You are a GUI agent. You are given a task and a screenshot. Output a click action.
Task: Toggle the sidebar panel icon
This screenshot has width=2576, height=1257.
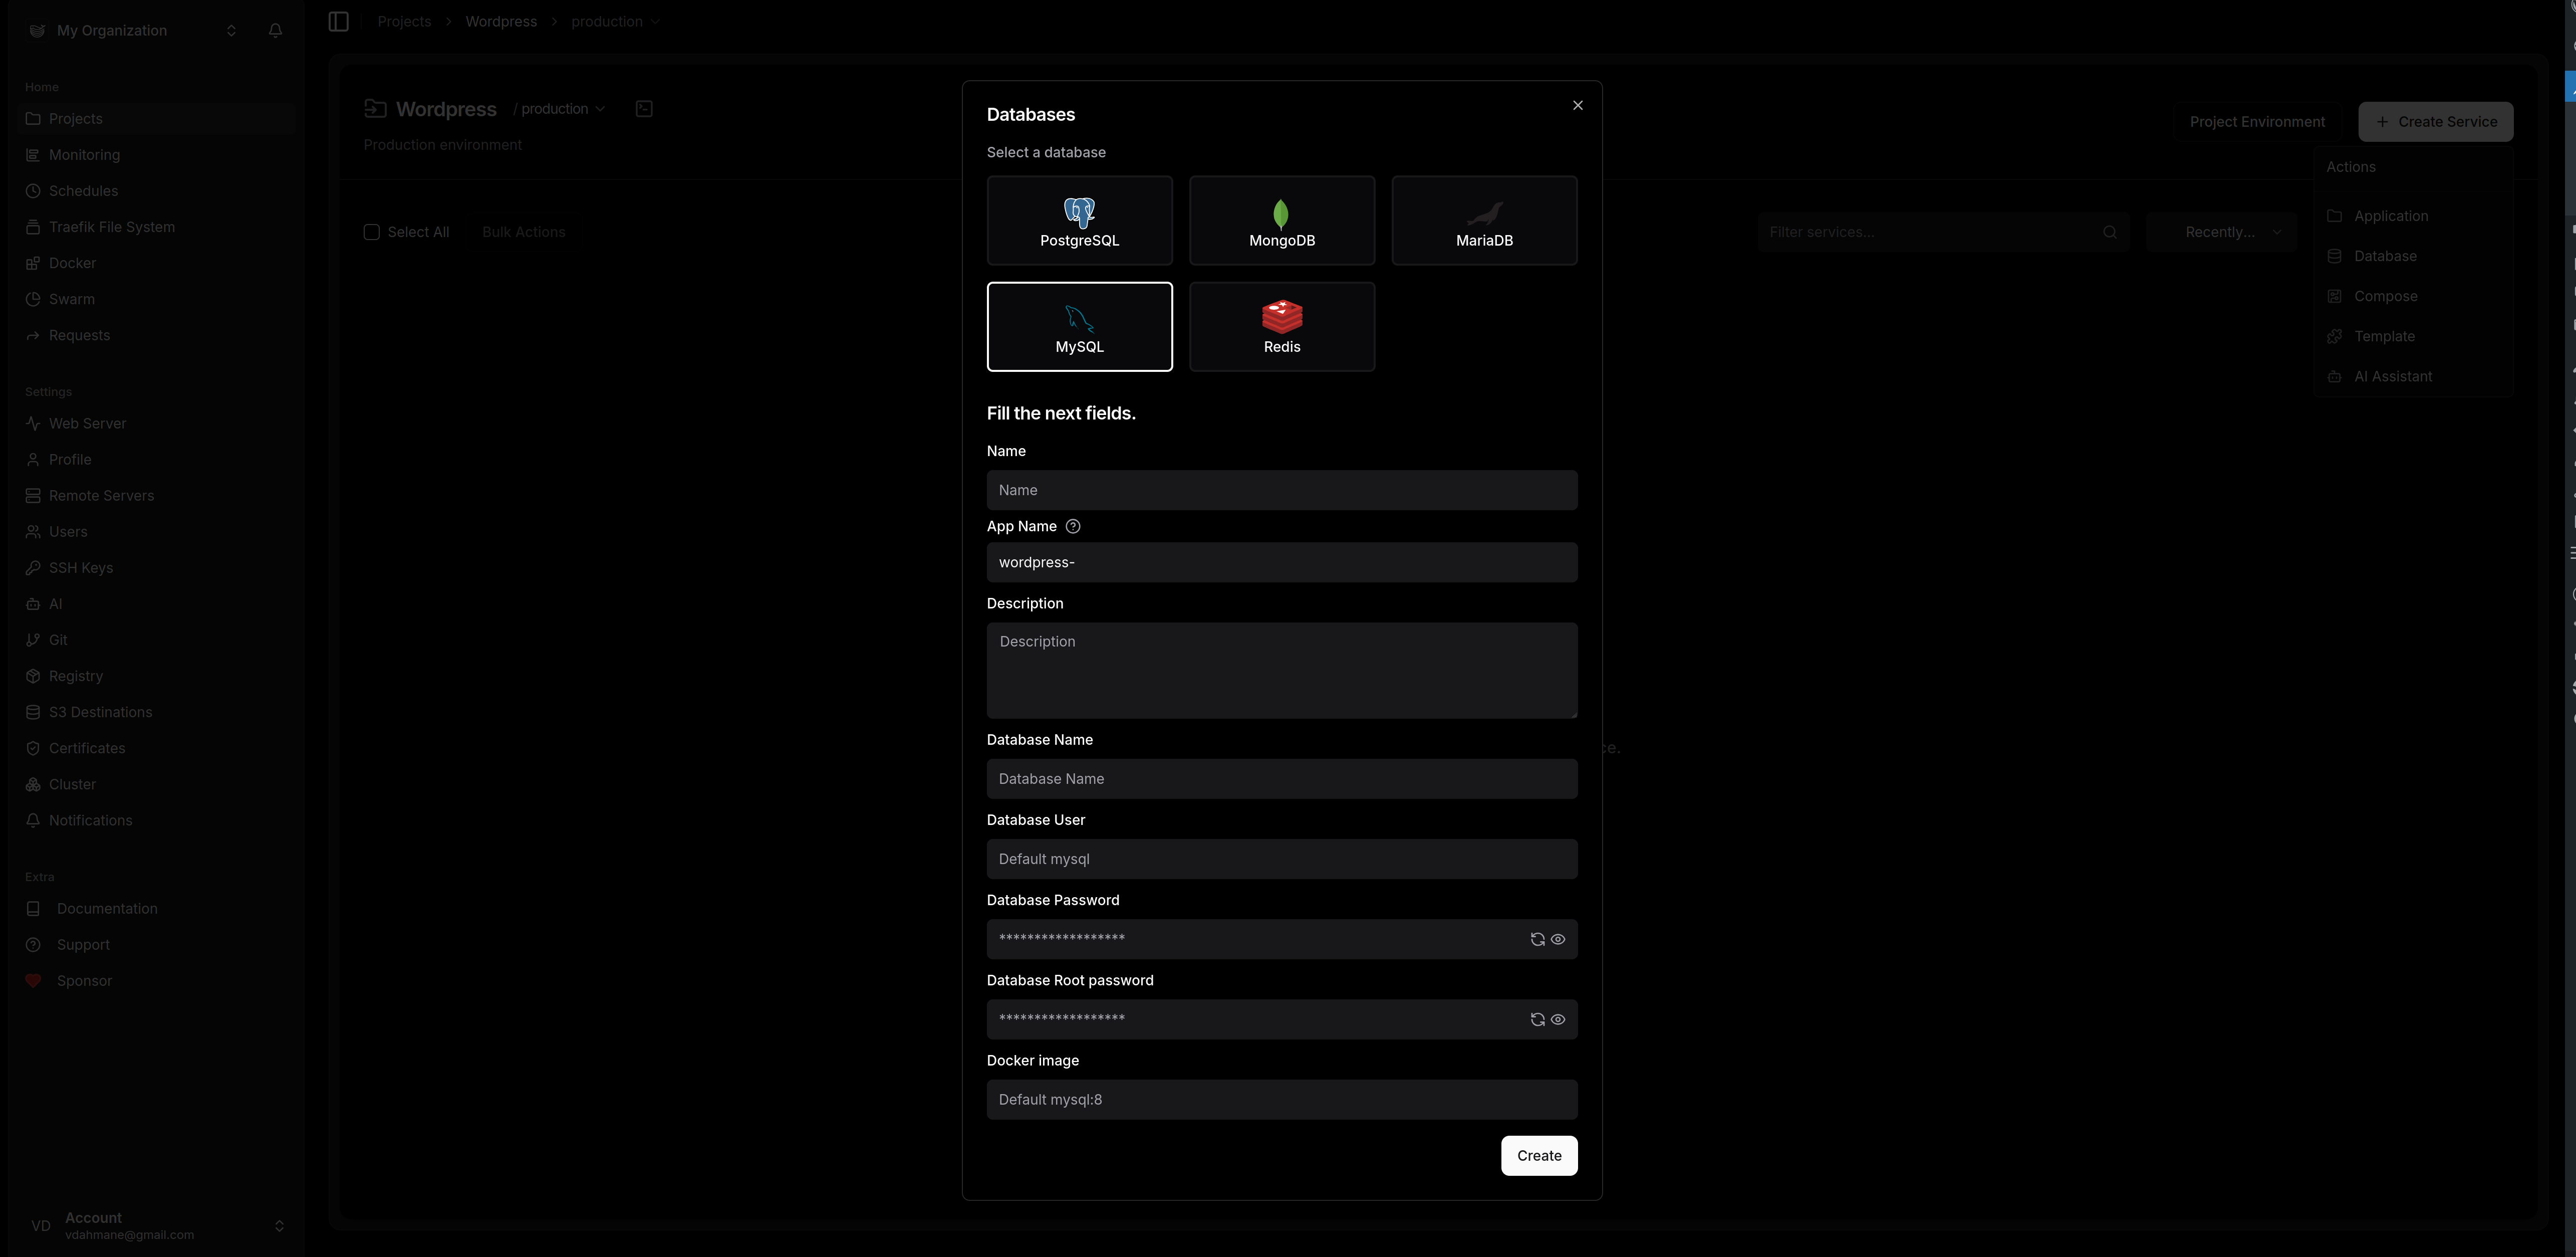point(338,21)
